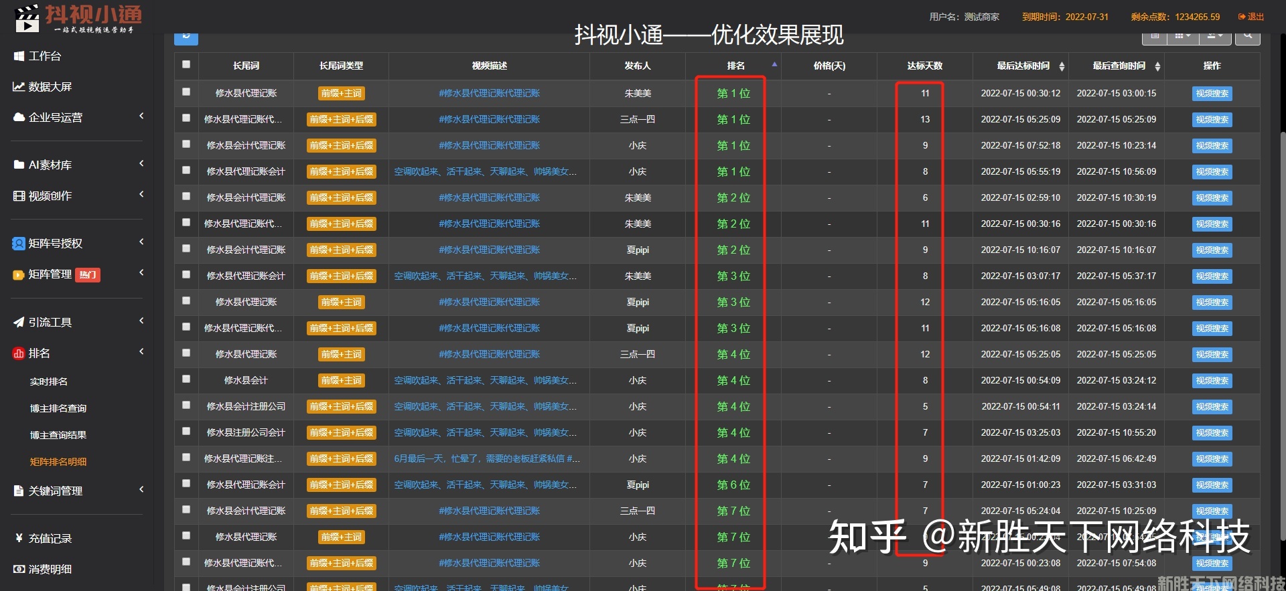Open 实时排名 submenu item

click(49, 382)
